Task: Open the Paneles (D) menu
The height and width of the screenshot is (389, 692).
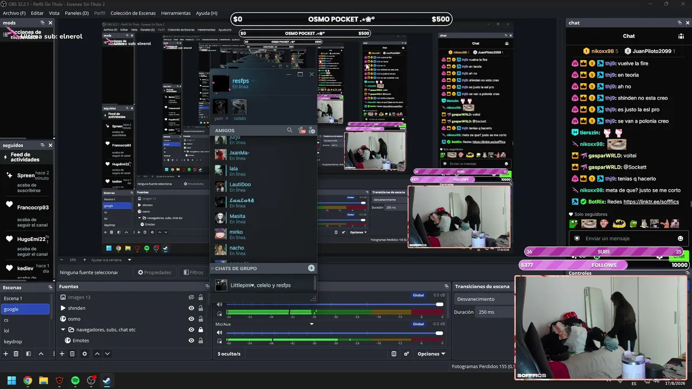Action: [77, 13]
